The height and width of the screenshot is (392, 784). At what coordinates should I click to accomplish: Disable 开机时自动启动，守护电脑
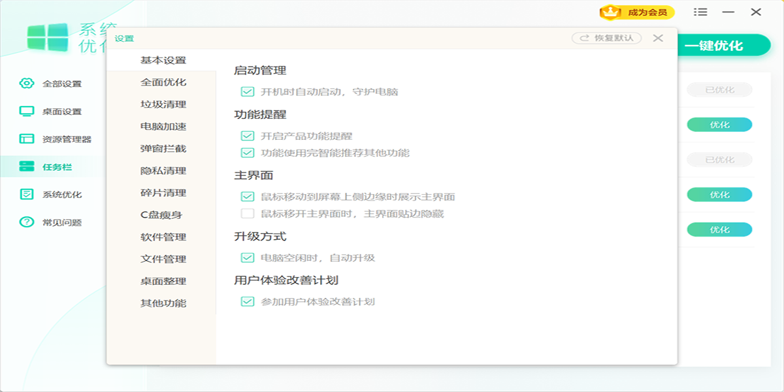[x=246, y=92]
